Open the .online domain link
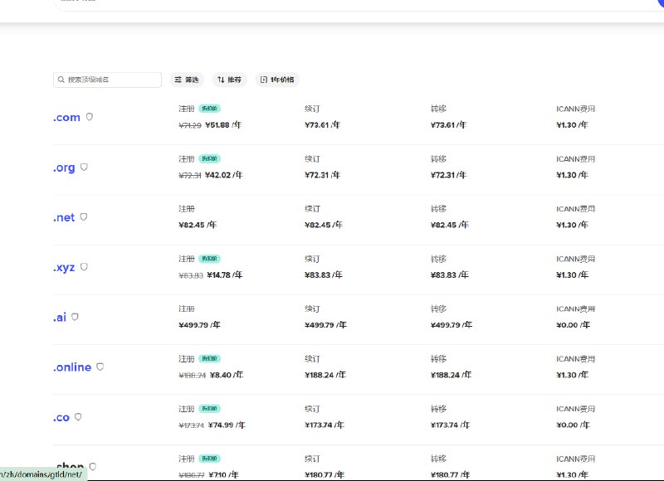664x481 pixels. pyautogui.click(x=72, y=367)
